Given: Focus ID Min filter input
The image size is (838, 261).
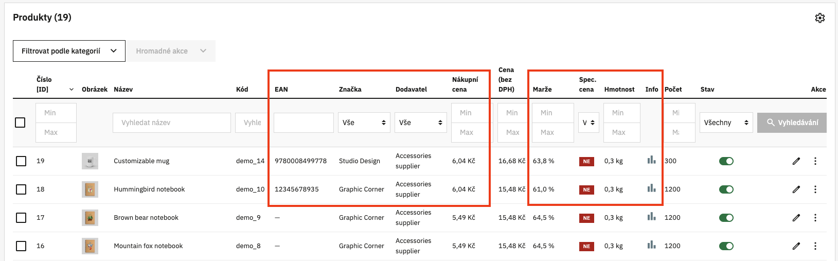Looking at the screenshot, I should [56, 113].
